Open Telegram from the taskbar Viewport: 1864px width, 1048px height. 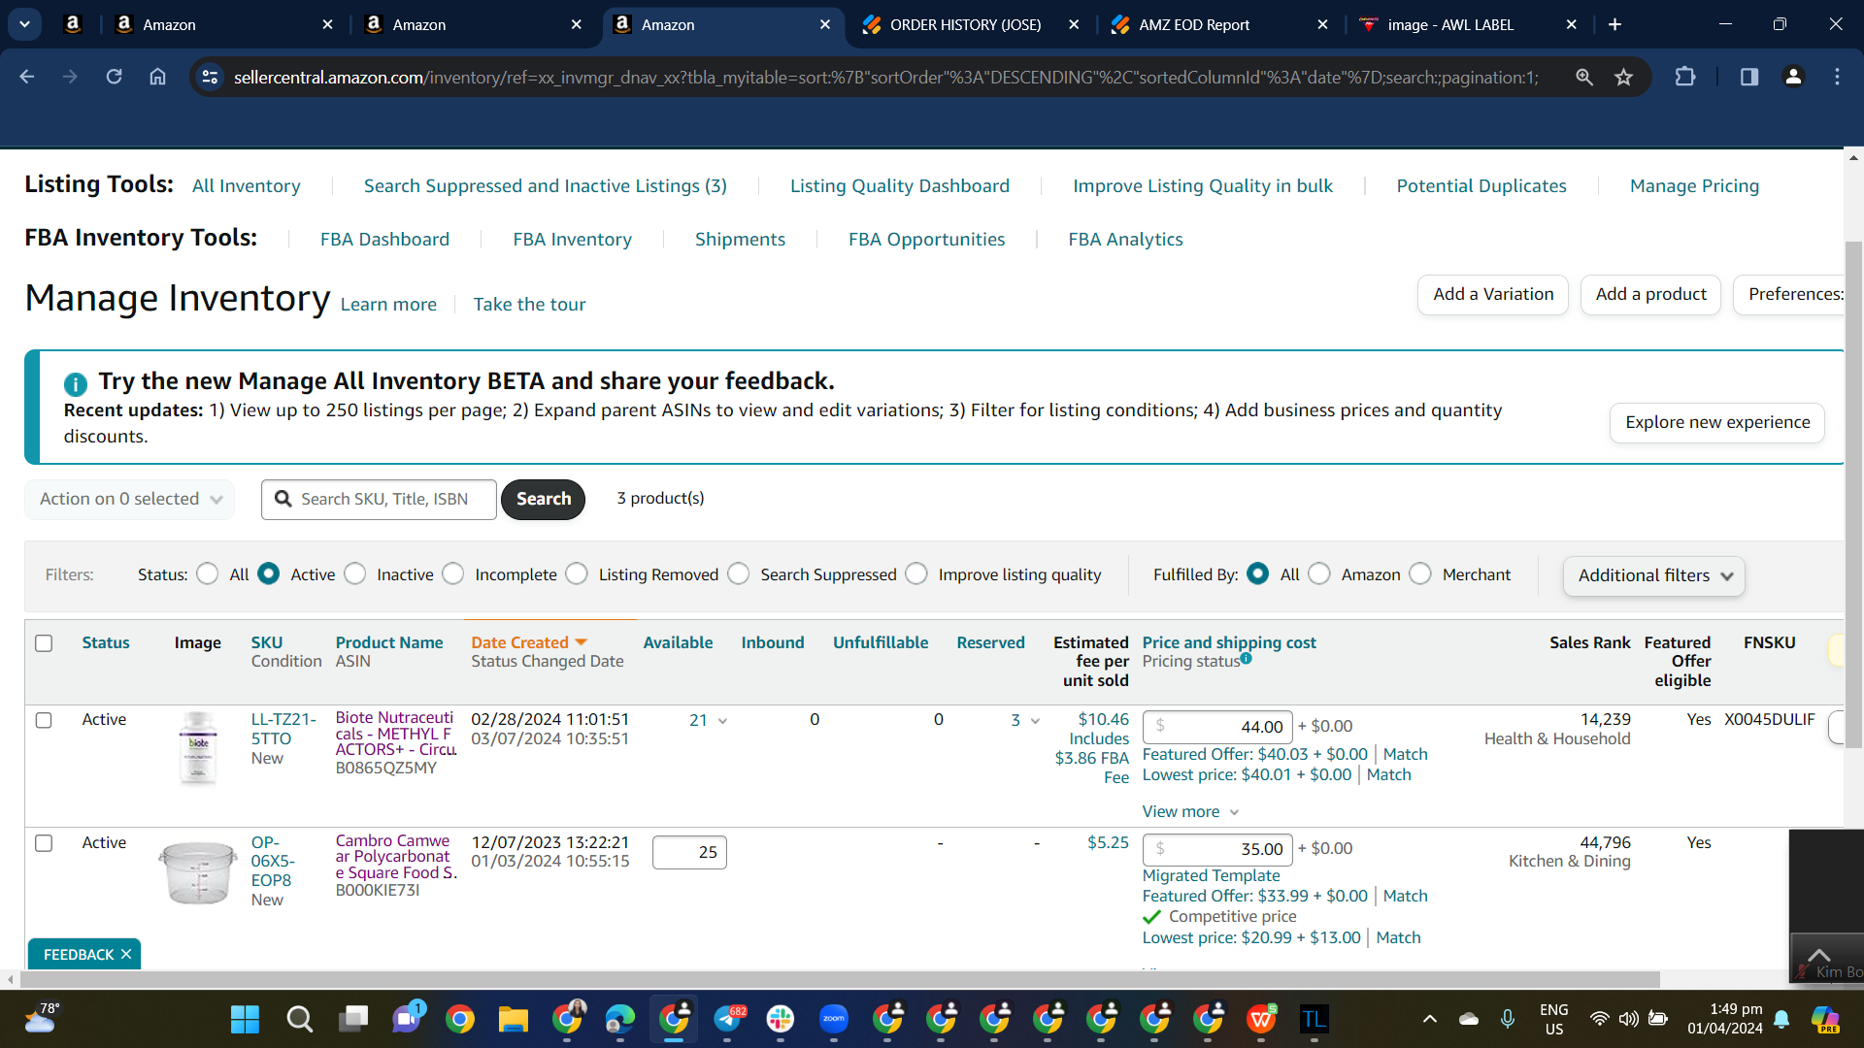point(728,1019)
